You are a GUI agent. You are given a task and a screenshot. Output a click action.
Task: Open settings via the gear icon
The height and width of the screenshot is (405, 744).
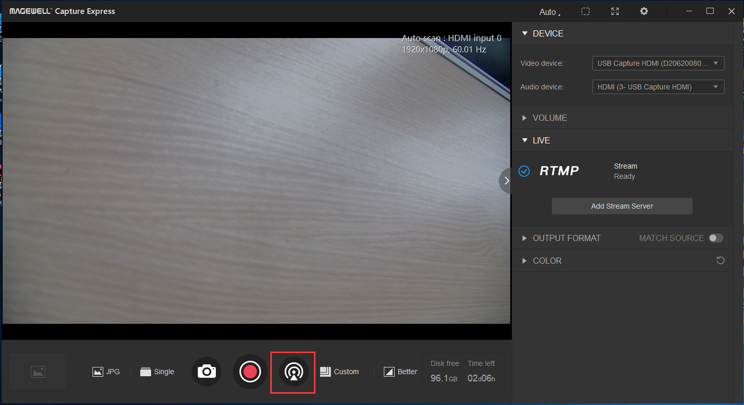click(644, 11)
